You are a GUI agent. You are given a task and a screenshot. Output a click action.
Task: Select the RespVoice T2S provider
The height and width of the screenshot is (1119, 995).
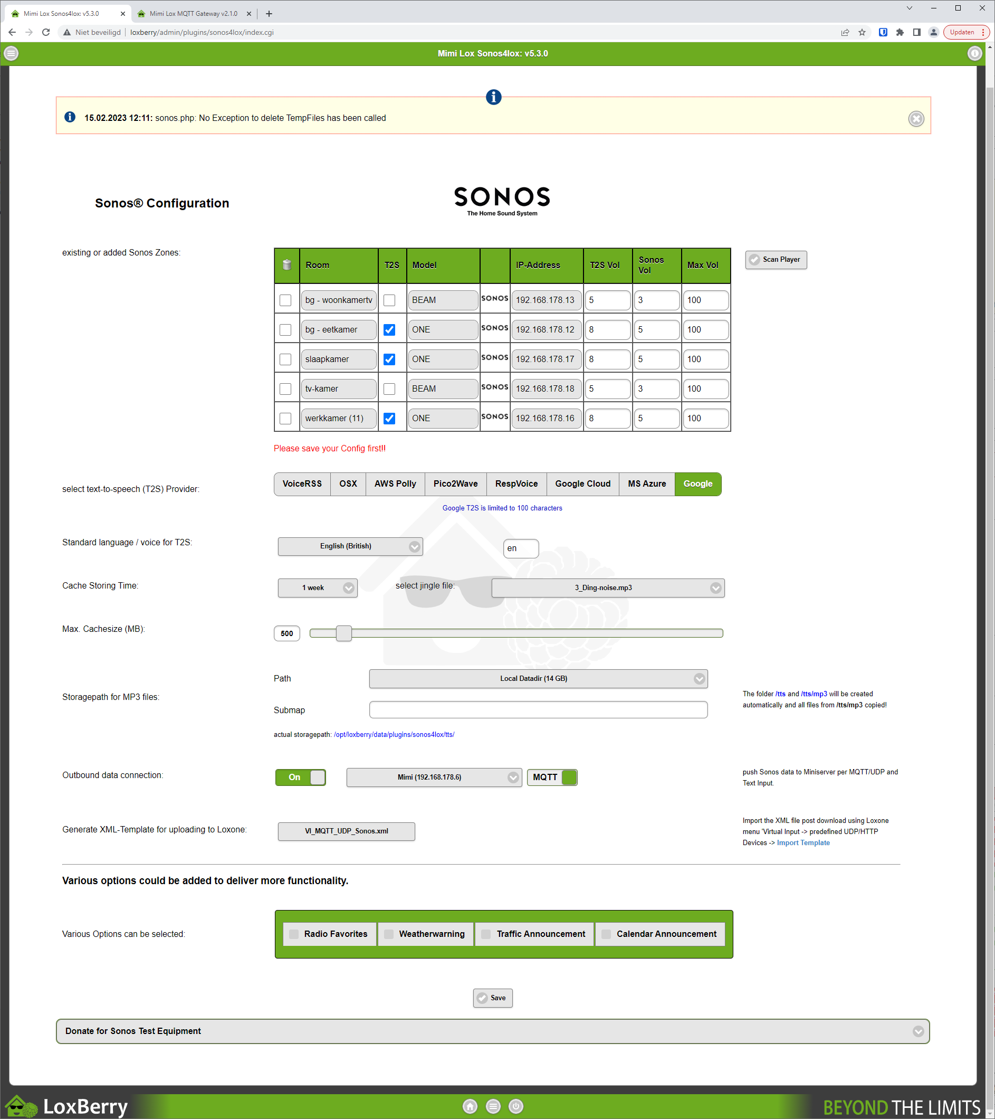point(516,484)
